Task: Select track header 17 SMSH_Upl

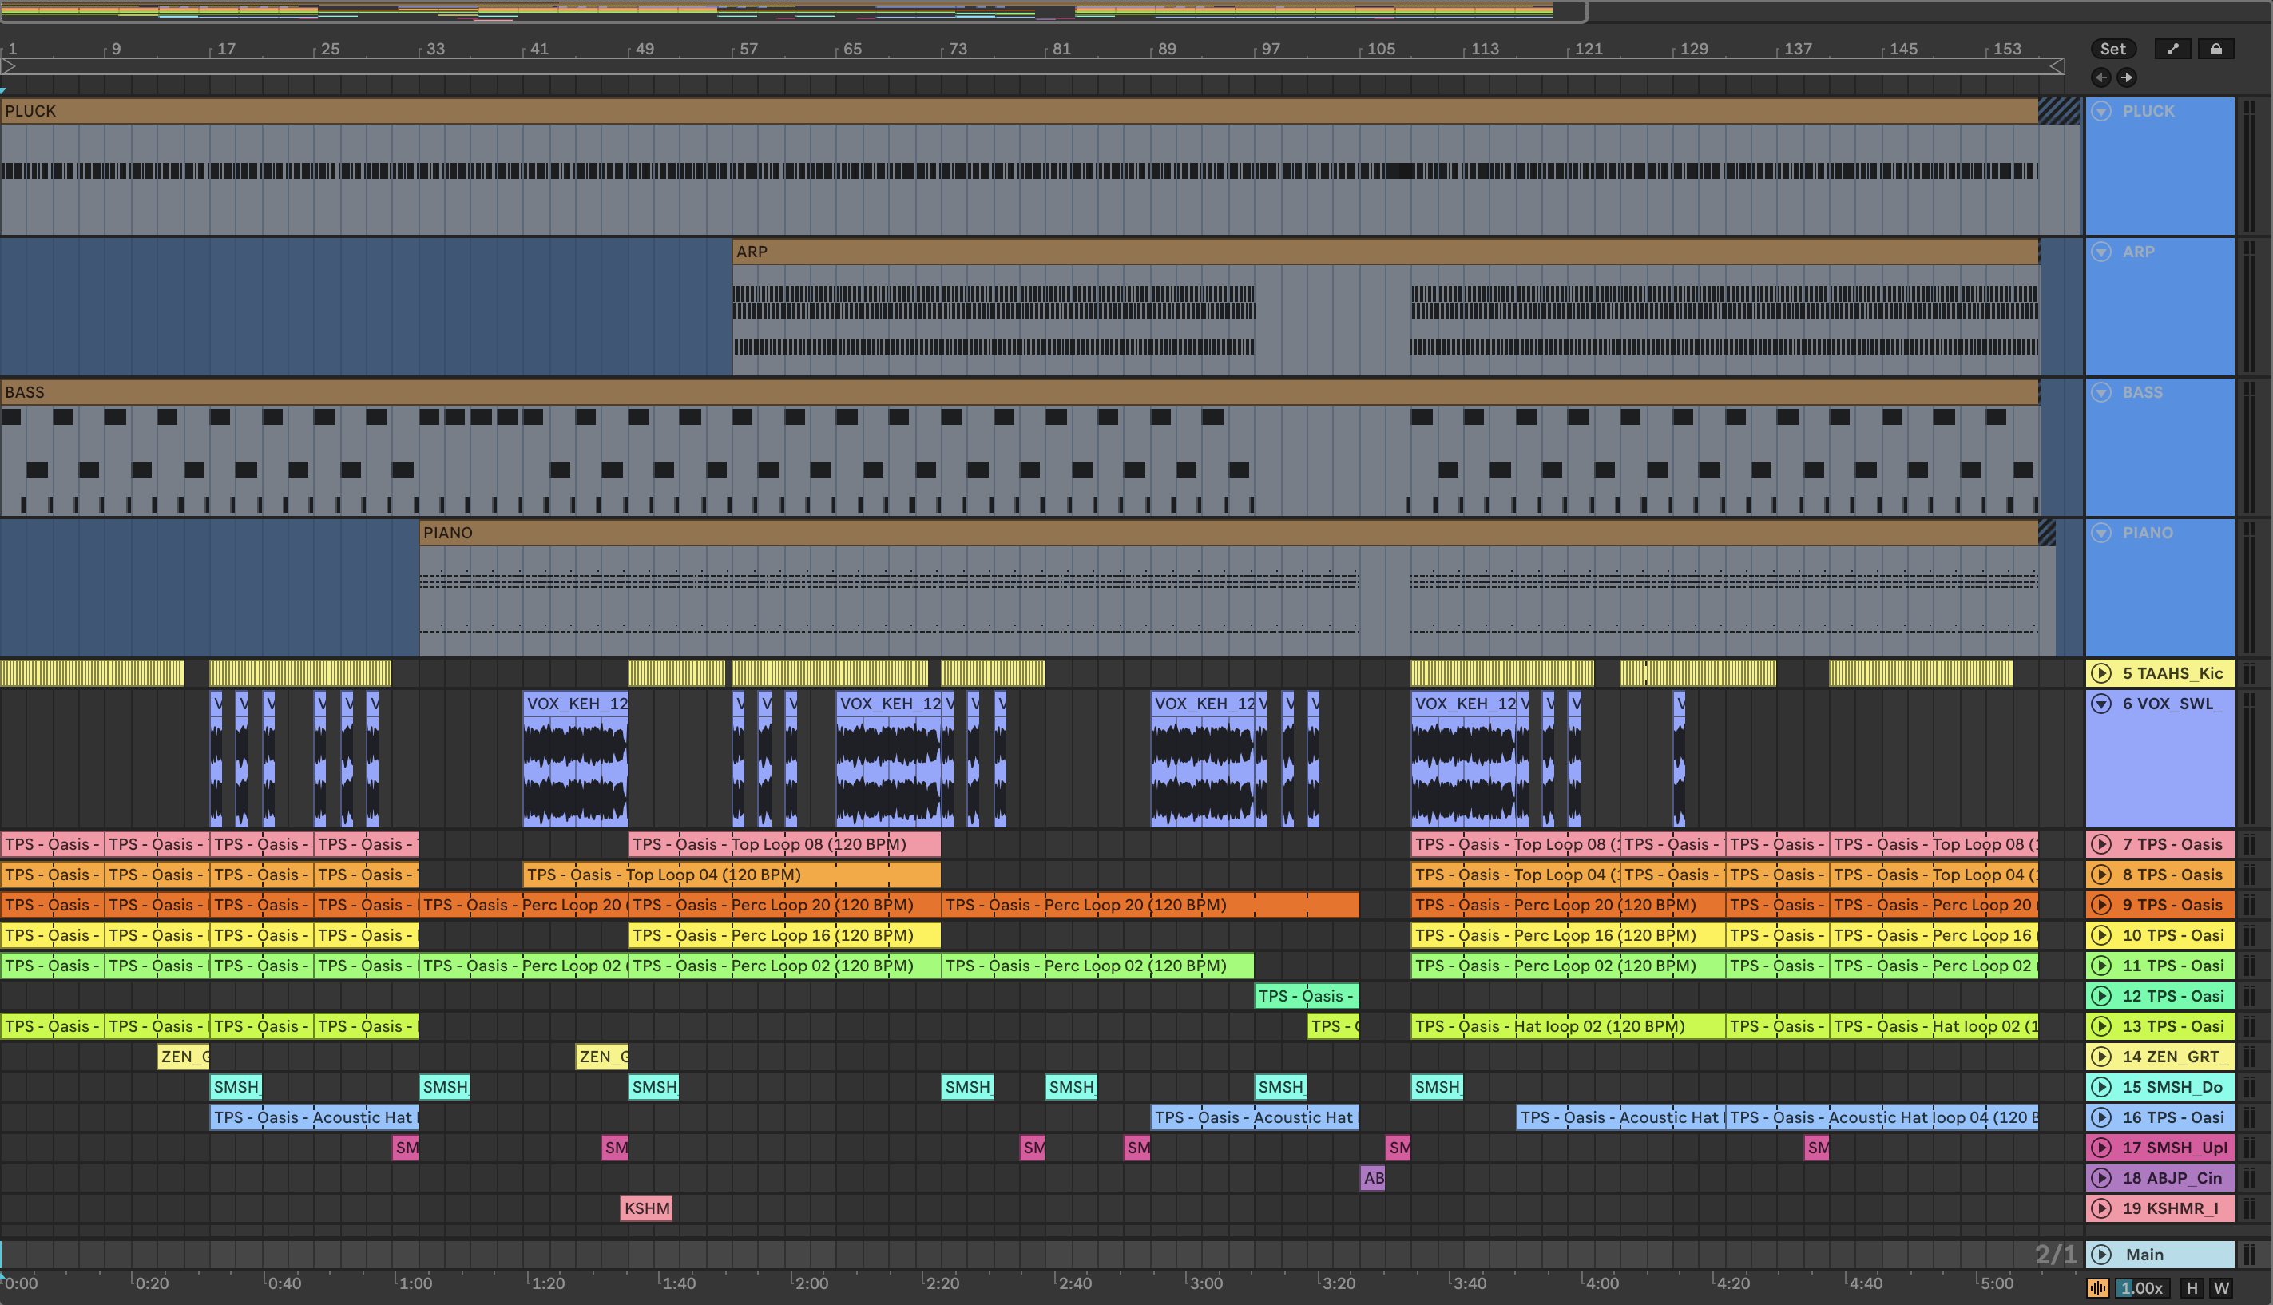Action: (2173, 1147)
